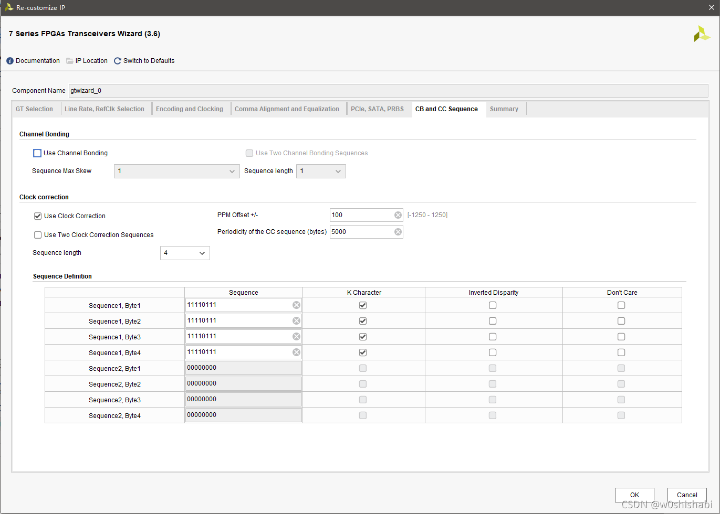Click the IP Location link
Screen dimensions: 720x514
(x=91, y=61)
